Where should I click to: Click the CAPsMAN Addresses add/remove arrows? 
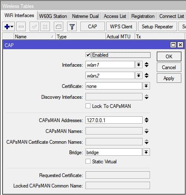(x=147, y=120)
